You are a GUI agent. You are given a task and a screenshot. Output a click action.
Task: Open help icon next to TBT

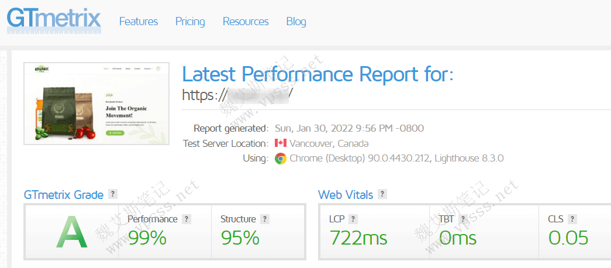(463, 219)
